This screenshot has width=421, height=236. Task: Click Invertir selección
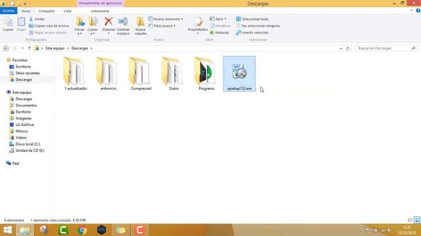click(x=252, y=32)
